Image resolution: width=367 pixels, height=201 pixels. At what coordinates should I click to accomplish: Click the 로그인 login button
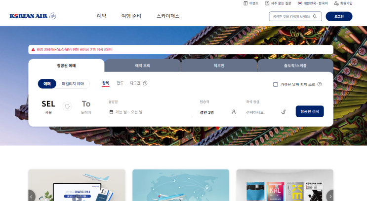[339, 16]
